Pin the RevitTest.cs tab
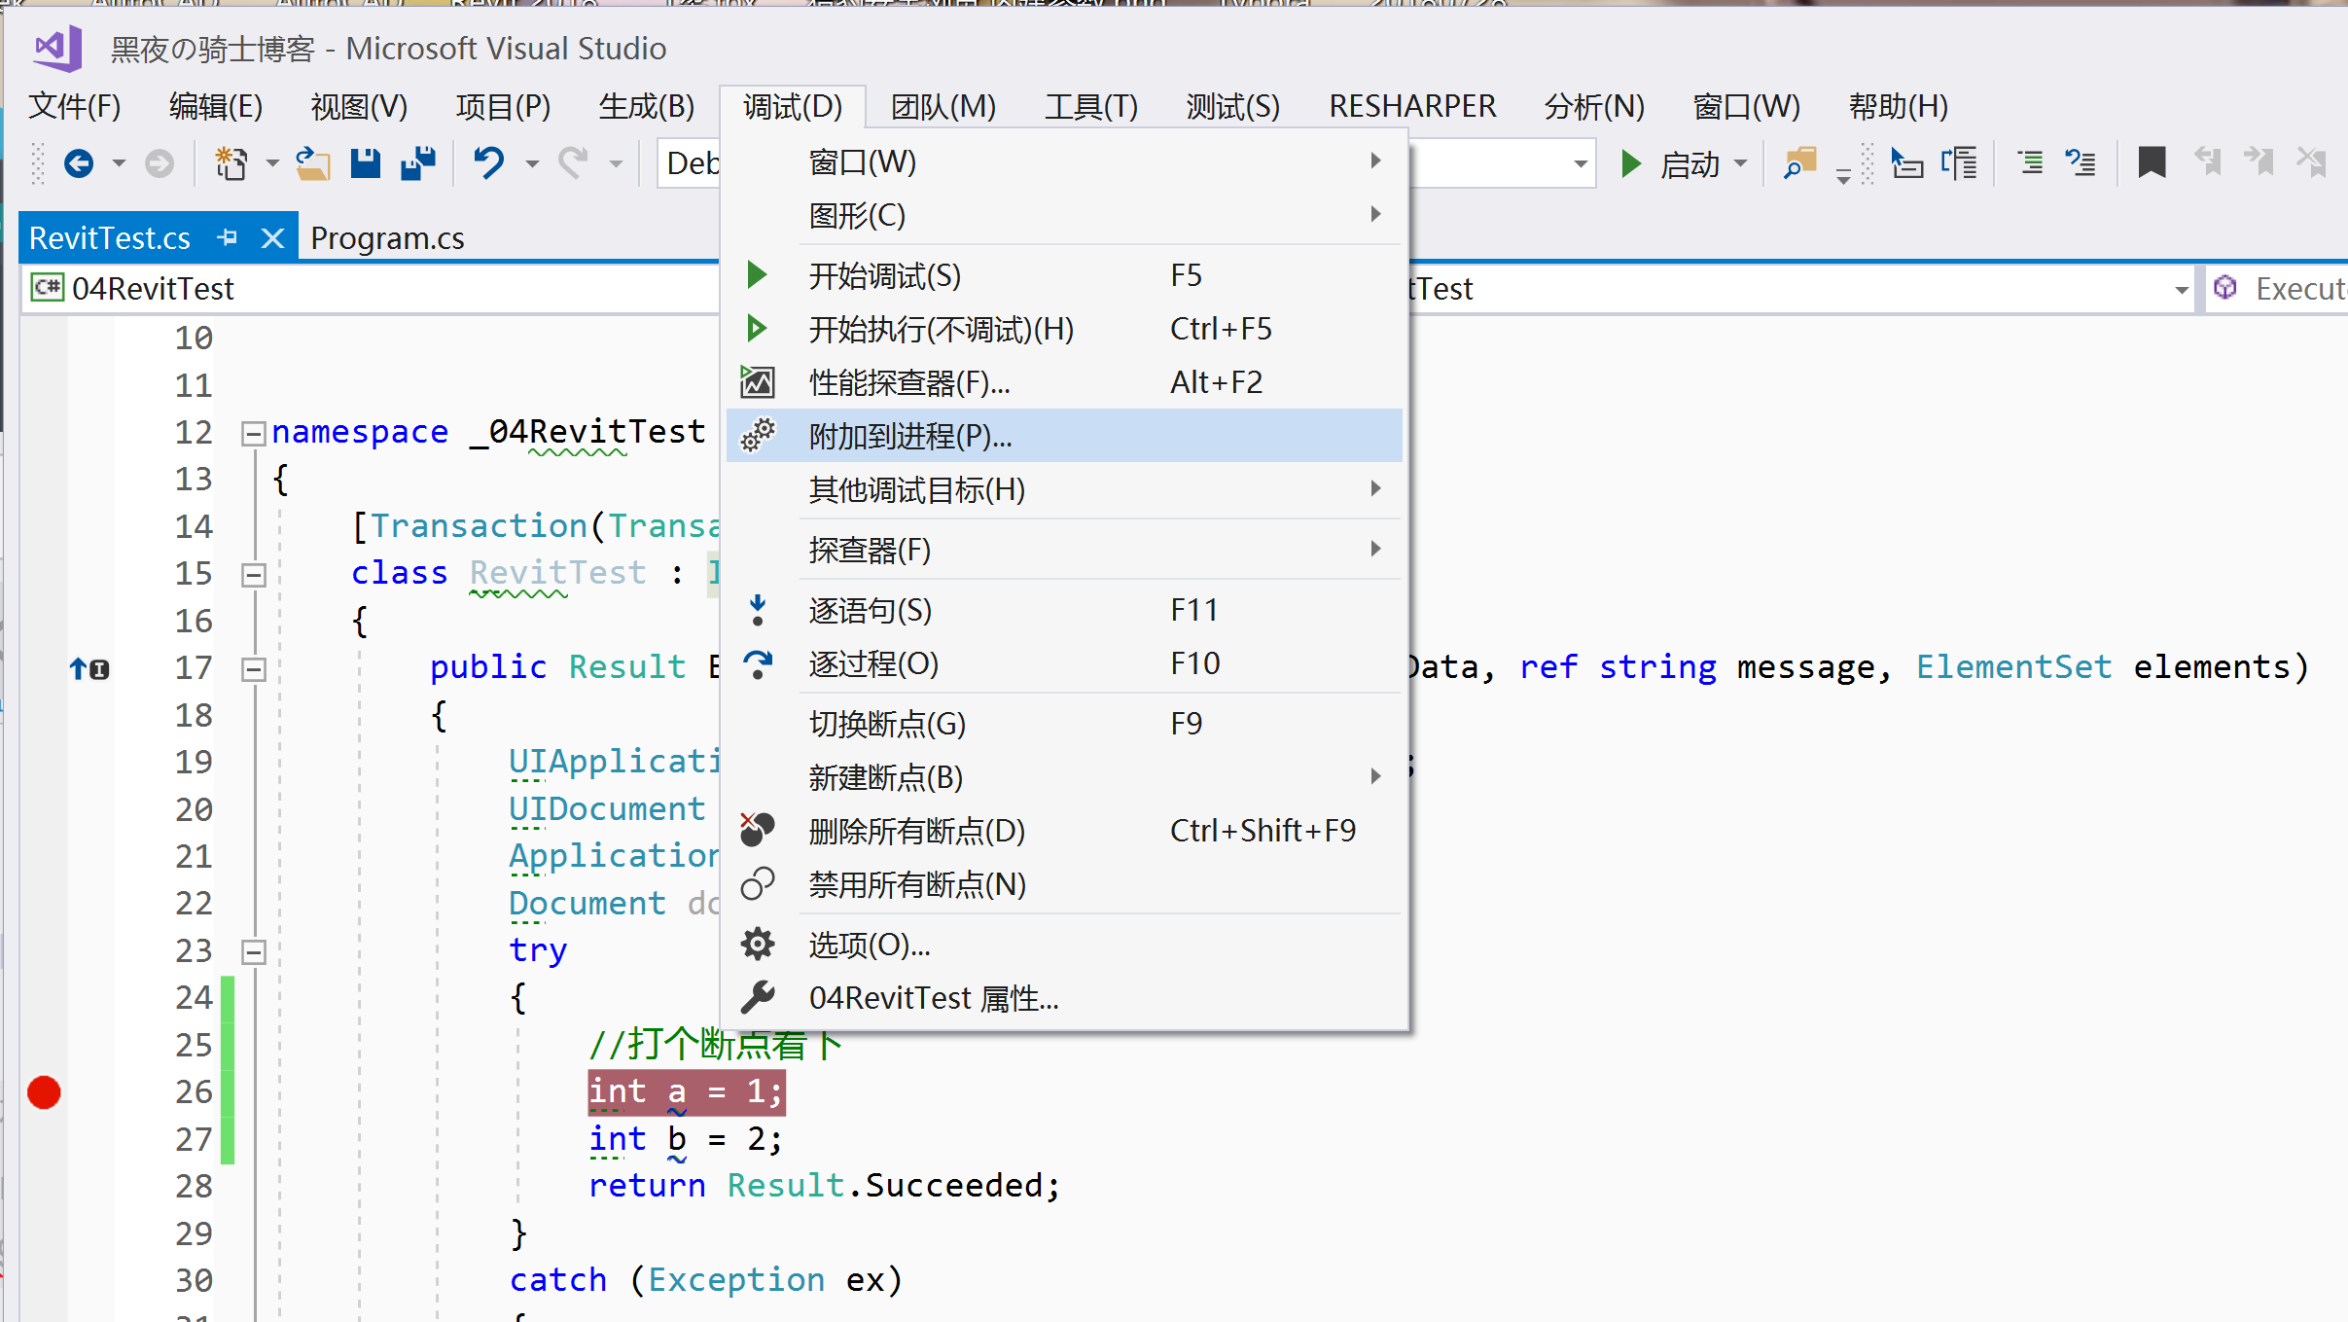 [x=228, y=237]
